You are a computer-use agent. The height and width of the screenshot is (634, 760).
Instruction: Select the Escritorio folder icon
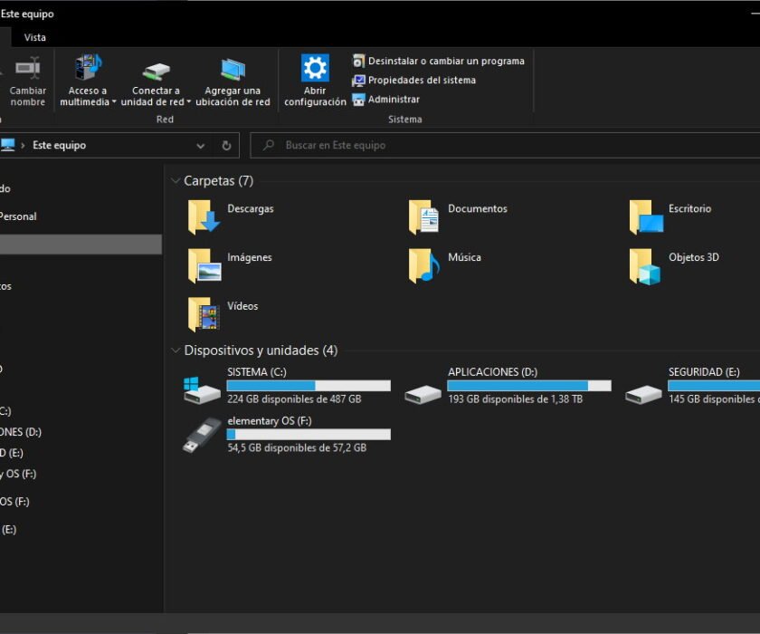point(646,216)
